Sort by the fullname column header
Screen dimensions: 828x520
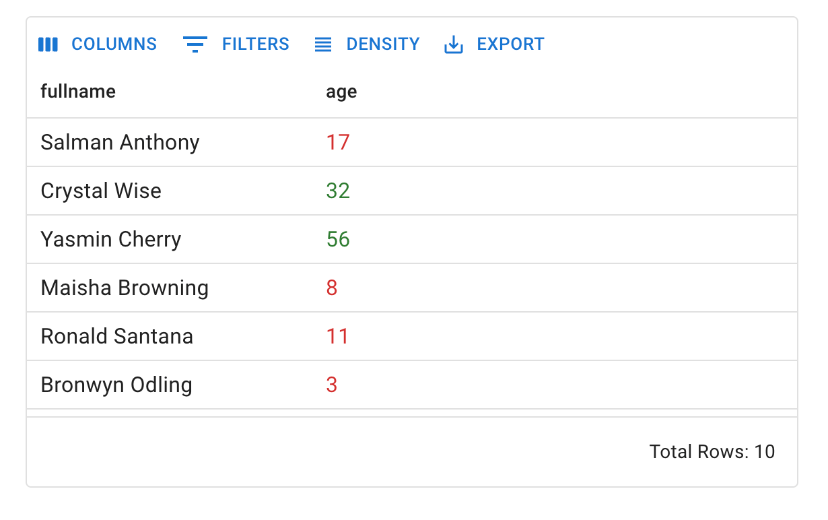click(78, 91)
